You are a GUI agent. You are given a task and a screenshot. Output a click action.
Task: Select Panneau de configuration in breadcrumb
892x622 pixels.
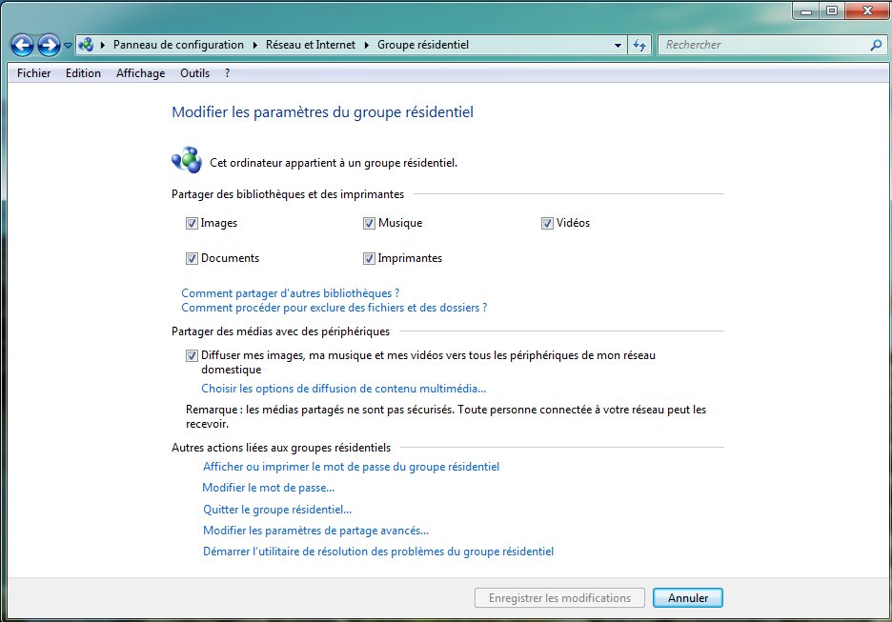[178, 45]
